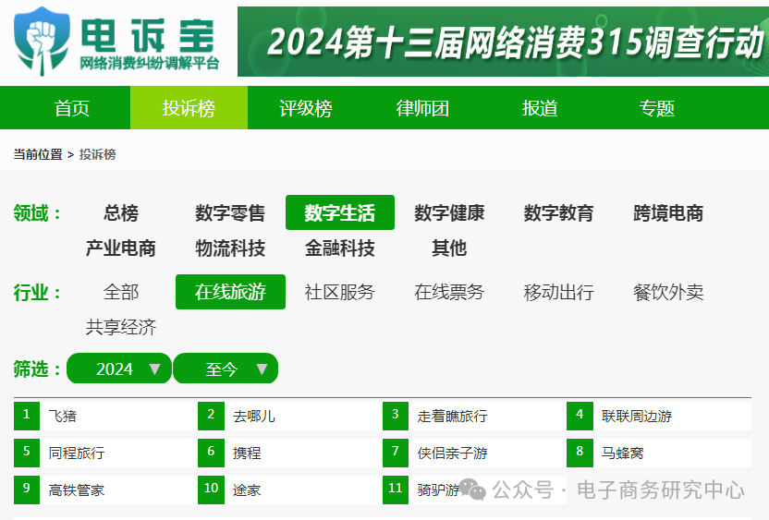
Task: Choose the 跨境电商 domain filter
Action: coord(668,212)
